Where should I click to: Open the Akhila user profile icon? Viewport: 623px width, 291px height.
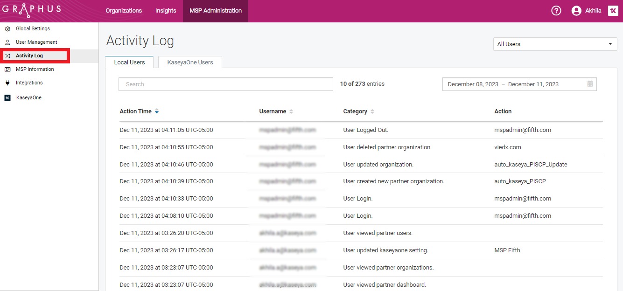[x=576, y=11]
